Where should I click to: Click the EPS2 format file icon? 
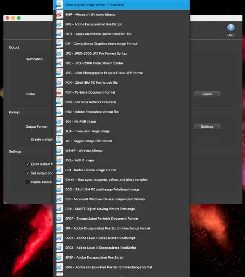click(x=59, y=238)
